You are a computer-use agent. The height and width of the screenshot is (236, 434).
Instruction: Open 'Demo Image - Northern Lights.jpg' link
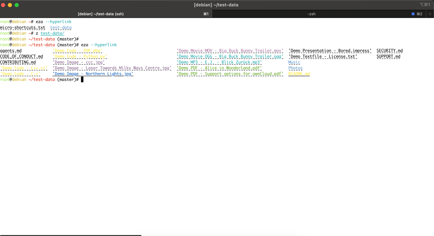93,74
